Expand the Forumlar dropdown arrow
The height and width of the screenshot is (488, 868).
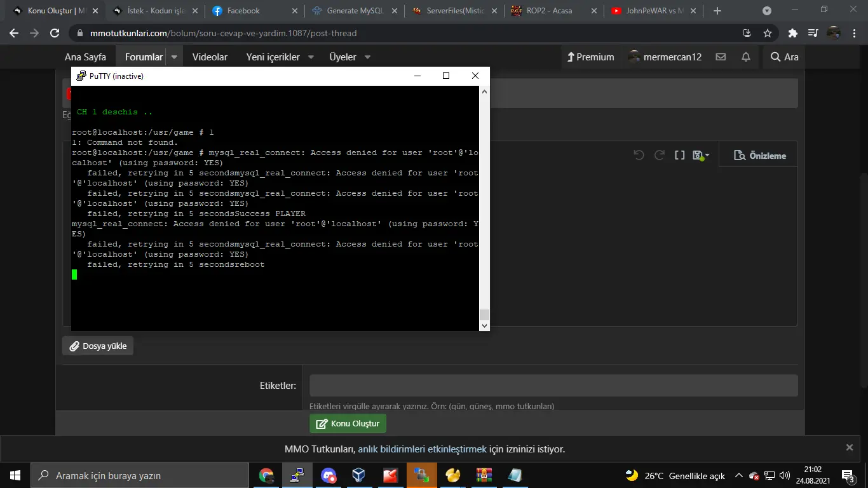(173, 57)
